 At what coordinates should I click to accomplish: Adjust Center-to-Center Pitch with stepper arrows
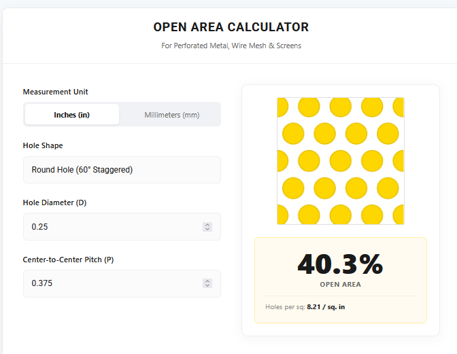207,283
